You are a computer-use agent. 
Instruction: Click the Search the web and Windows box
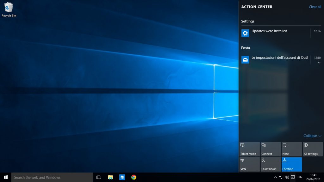tap(52, 177)
